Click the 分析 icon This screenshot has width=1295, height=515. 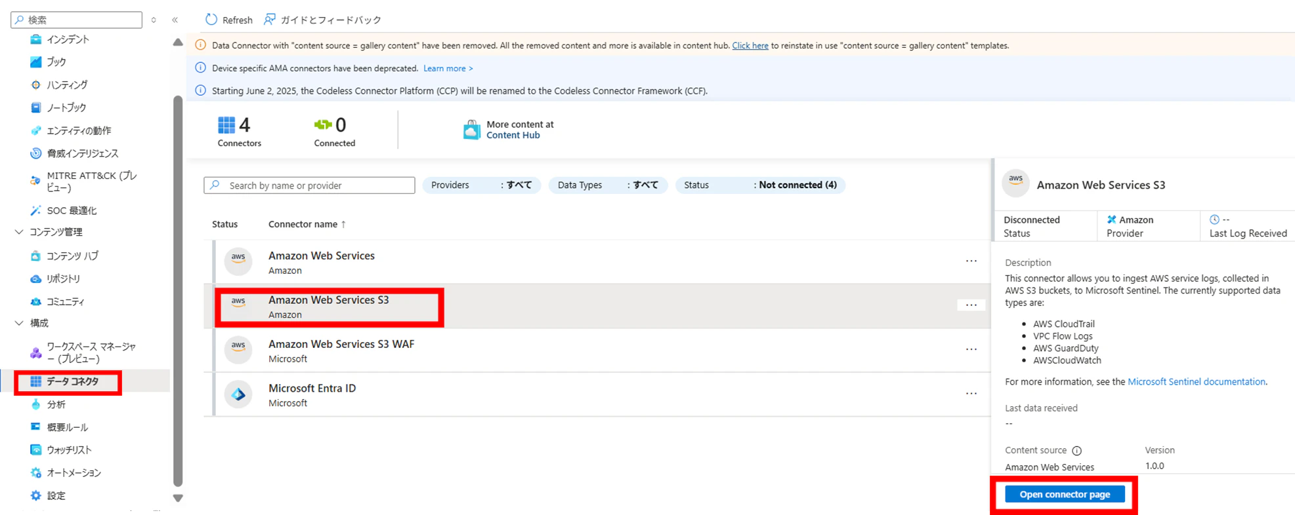tap(35, 404)
